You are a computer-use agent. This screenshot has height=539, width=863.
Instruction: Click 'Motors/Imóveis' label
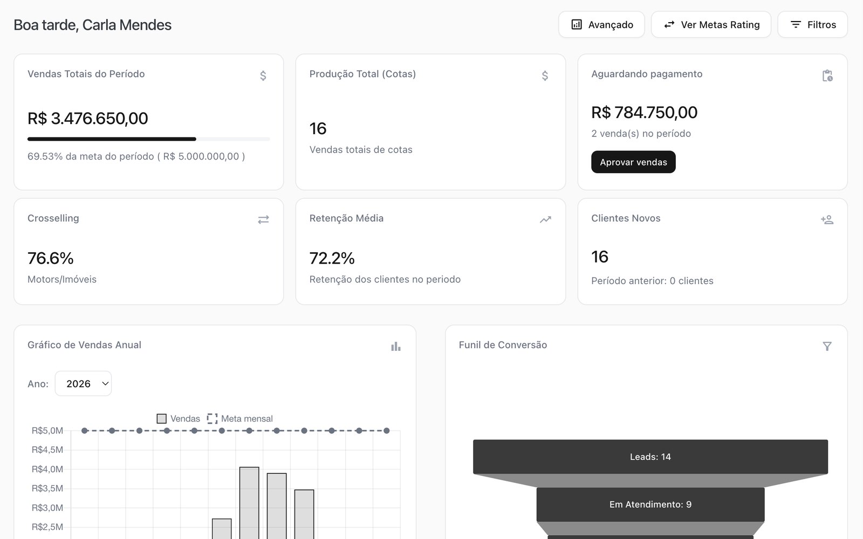point(62,279)
